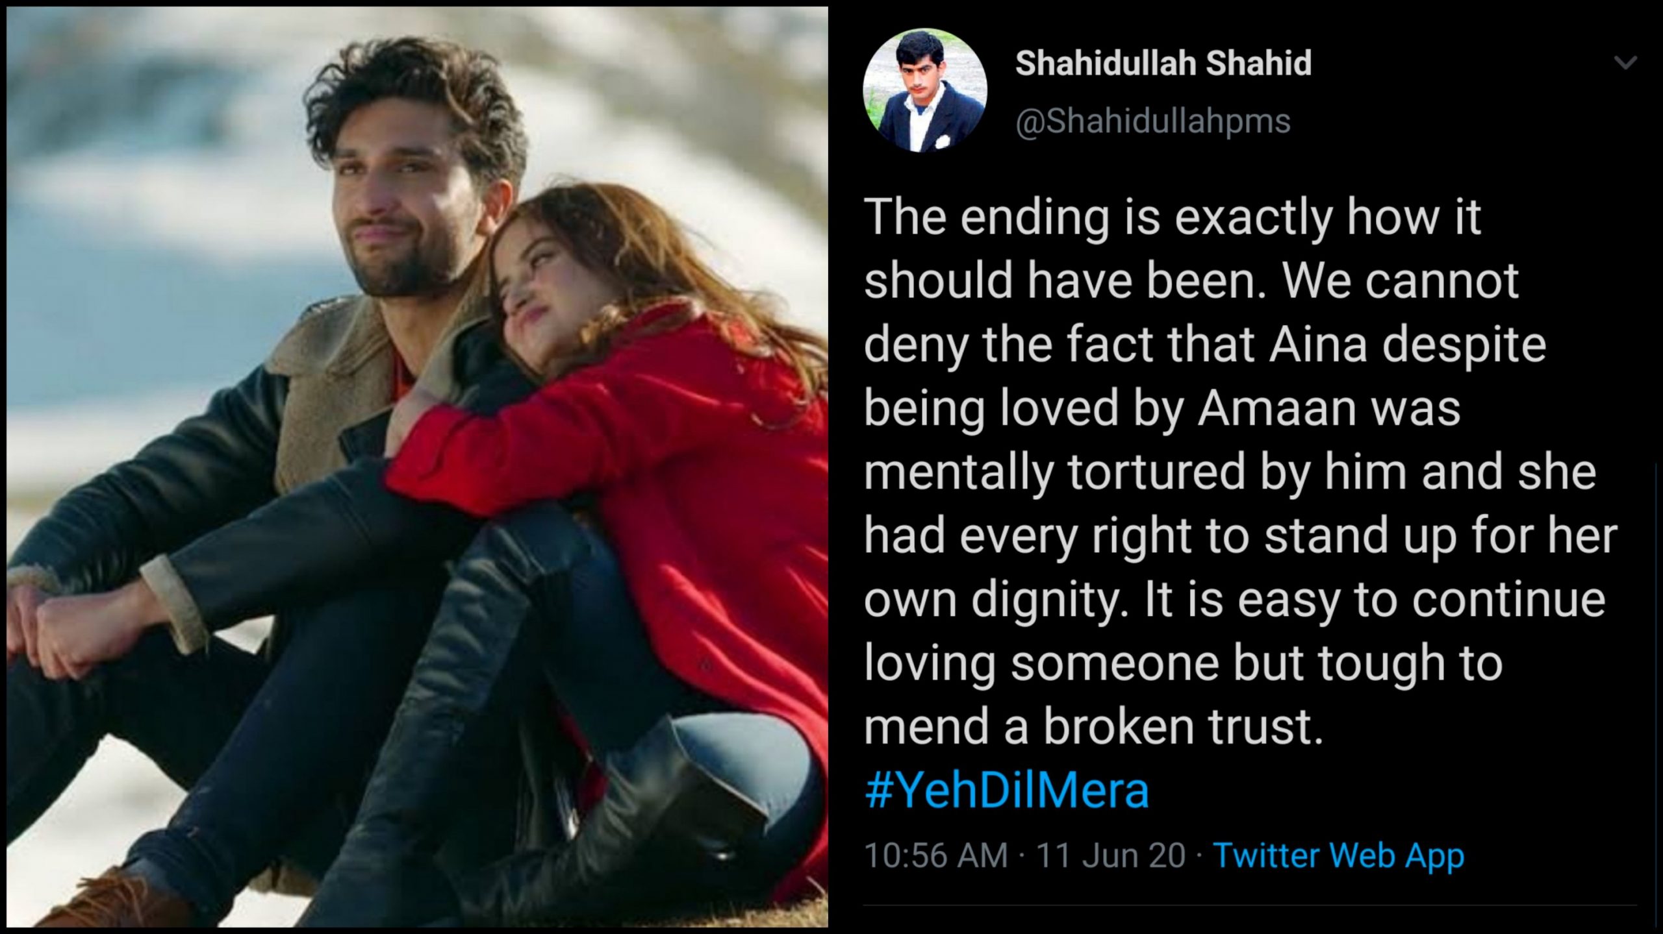Click the divider line below the timestamp

pos(1250,905)
